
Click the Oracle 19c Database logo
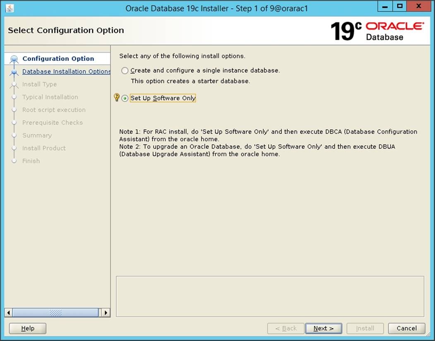pyautogui.click(x=377, y=31)
